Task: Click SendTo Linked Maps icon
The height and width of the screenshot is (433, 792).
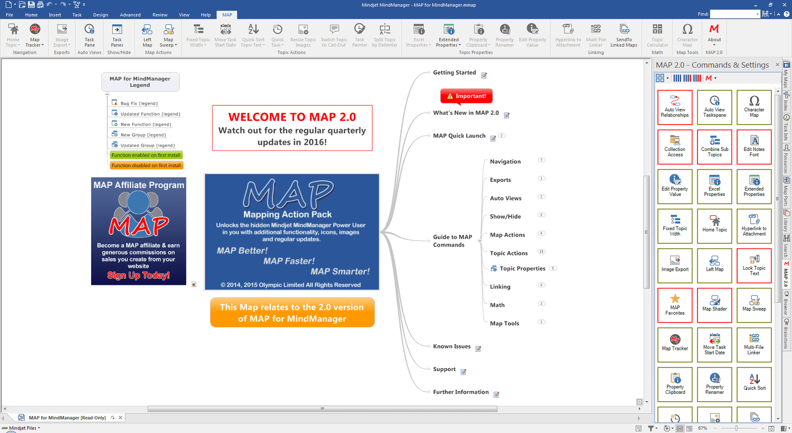Action: pos(624,36)
